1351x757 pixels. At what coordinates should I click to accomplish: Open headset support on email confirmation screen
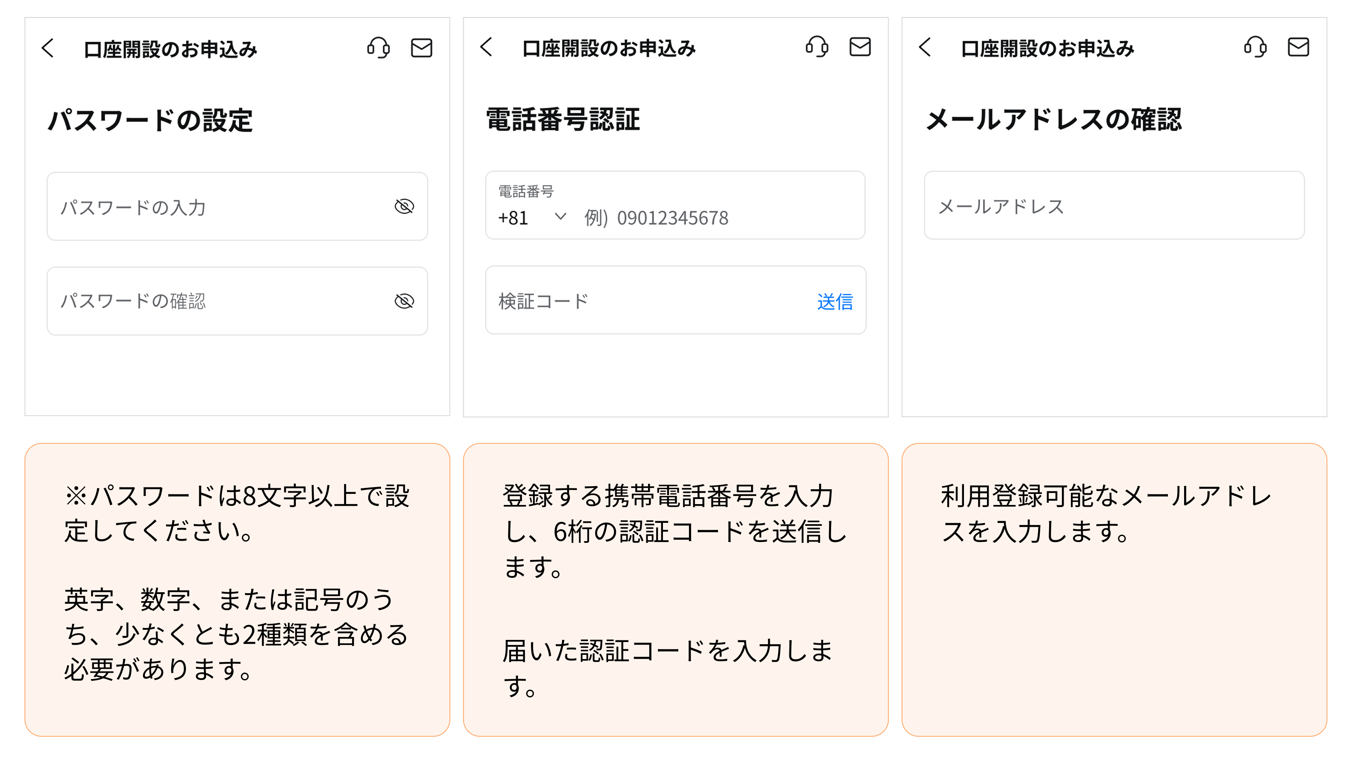[1255, 47]
